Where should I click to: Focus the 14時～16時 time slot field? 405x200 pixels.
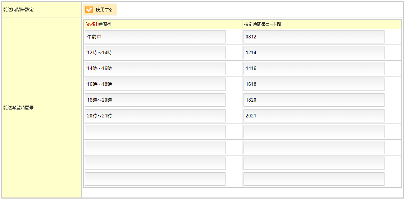155,69
